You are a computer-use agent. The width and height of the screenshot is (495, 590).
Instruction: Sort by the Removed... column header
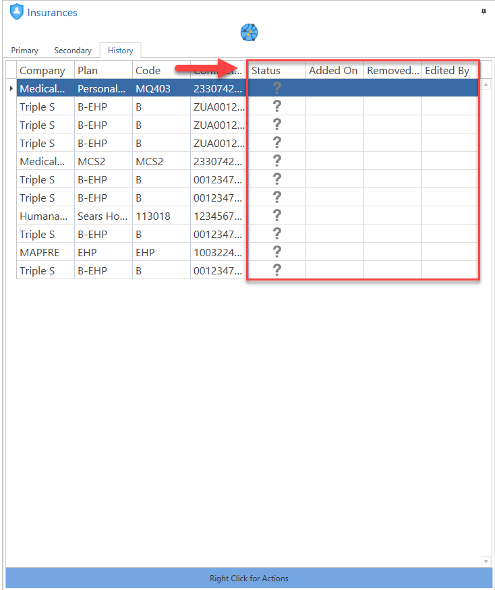point(392,70)
